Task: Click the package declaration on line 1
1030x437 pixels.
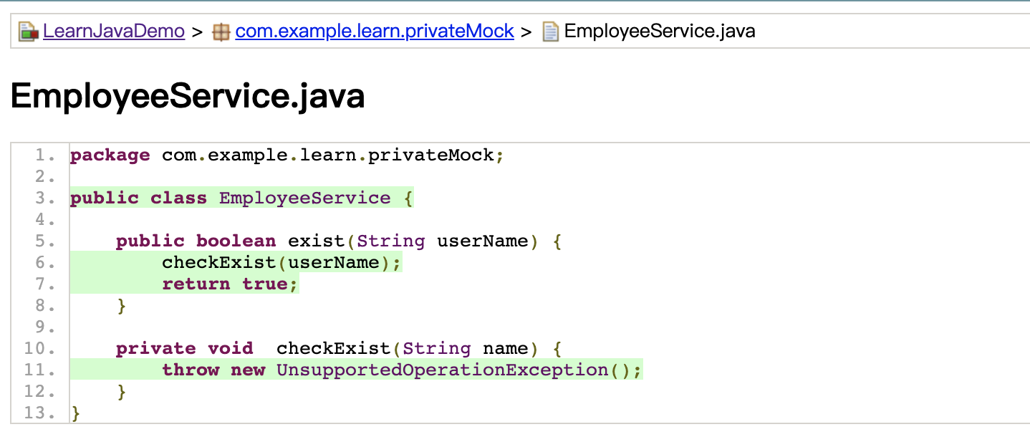Action: click(287, 155)
